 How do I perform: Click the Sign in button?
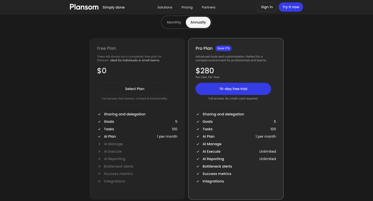pyautogui.click(x=267, y=7)
